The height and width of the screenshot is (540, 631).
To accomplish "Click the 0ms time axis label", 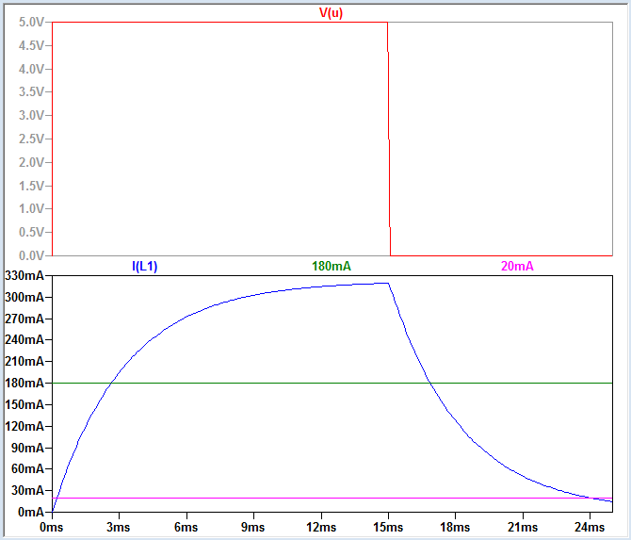I will (x=52, y=527).
